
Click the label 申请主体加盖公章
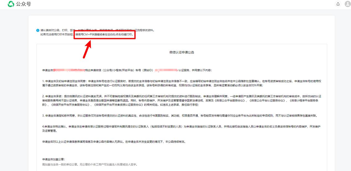[53, 159]
